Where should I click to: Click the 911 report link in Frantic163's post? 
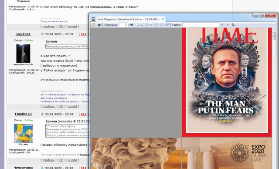[83, 114]
